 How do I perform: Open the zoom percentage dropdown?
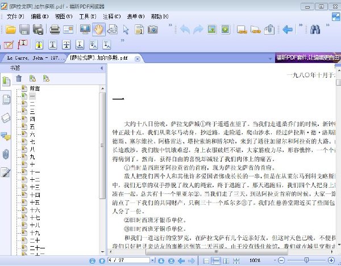(275, 260)
